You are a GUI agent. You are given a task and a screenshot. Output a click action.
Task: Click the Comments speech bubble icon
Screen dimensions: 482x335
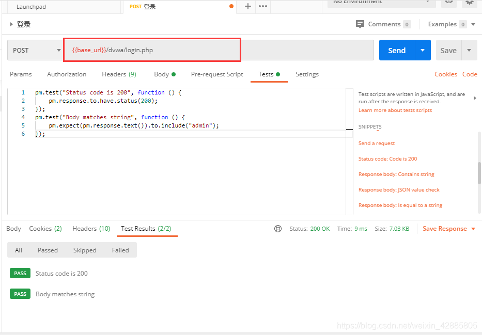[360, 24]
